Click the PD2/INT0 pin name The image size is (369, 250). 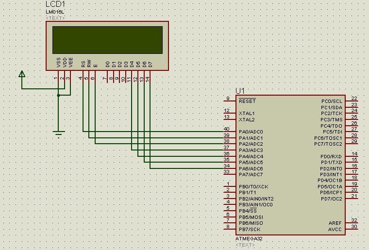pyautogui.click(x=331, y=168)
